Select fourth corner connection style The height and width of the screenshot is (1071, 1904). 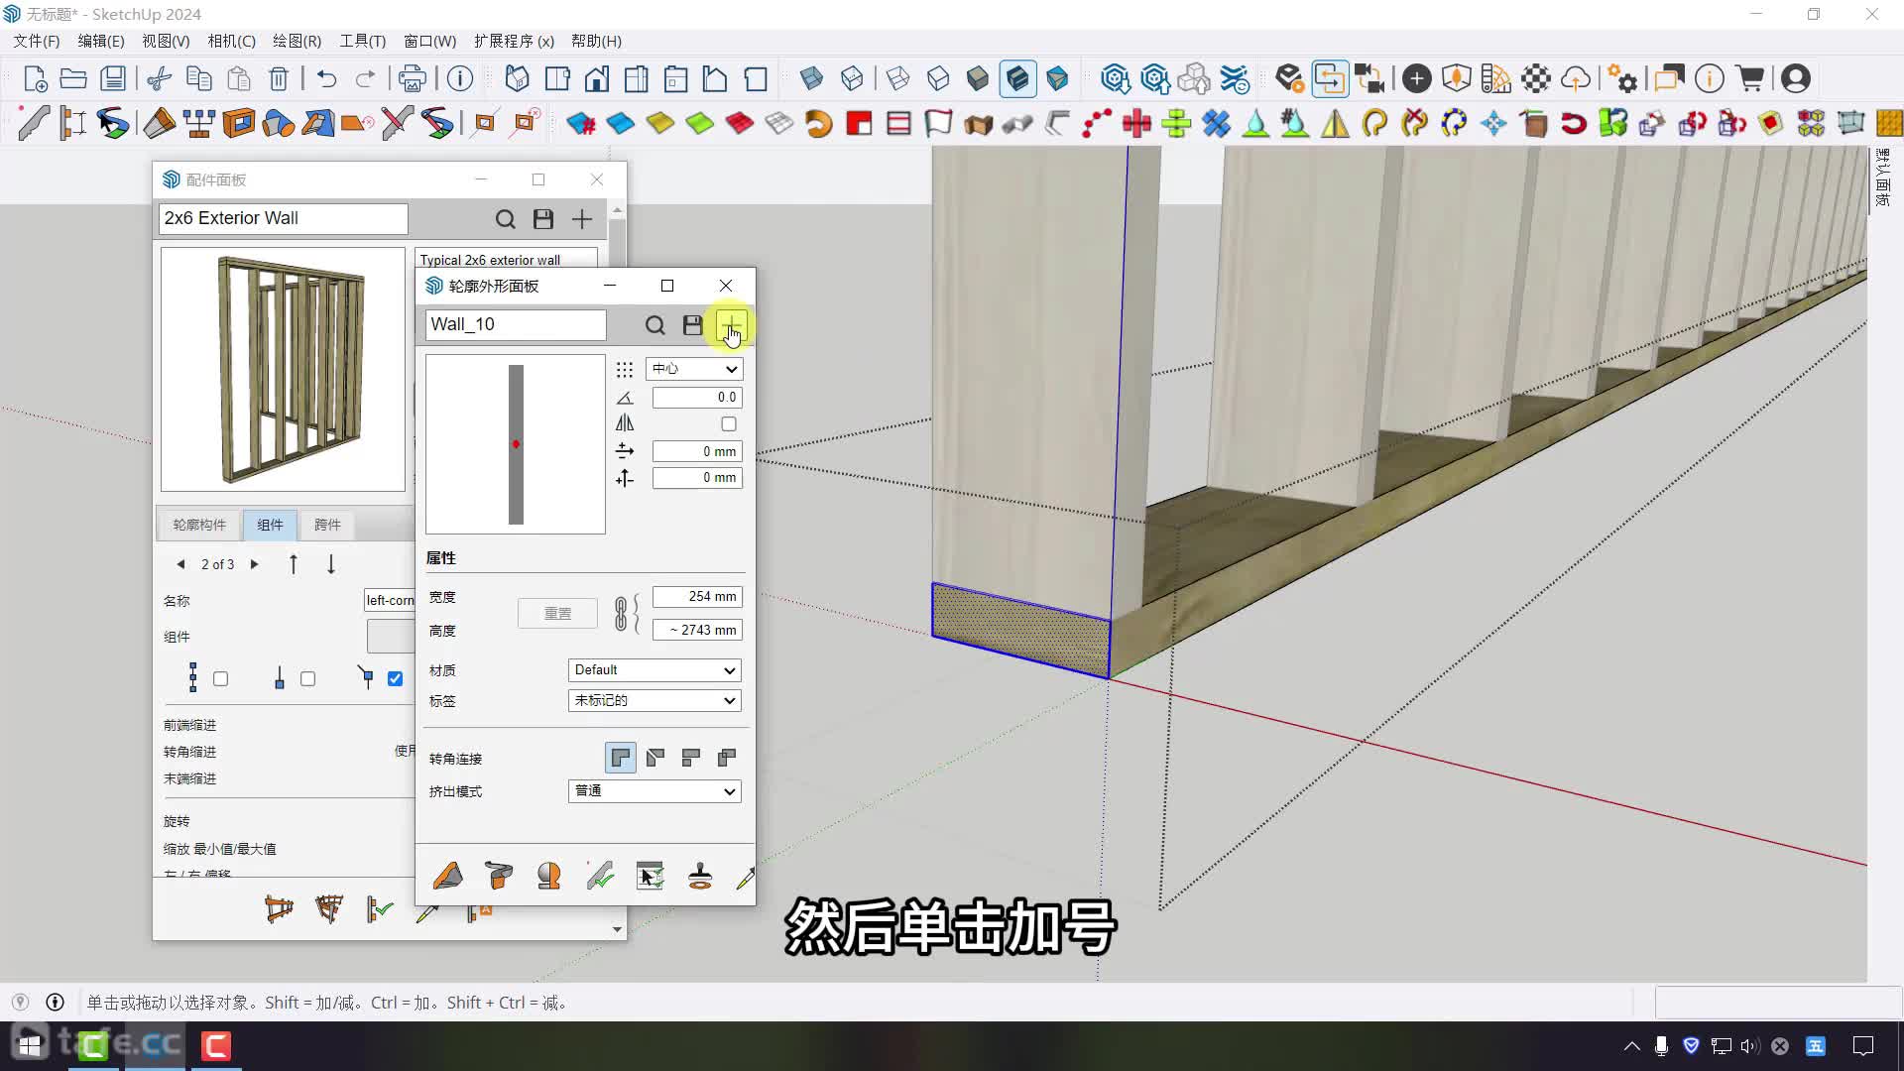(727, 758)
